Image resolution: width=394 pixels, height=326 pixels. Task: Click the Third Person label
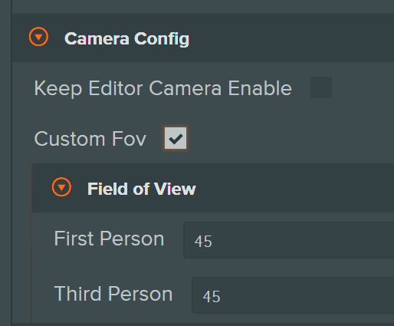pos(113,294)
